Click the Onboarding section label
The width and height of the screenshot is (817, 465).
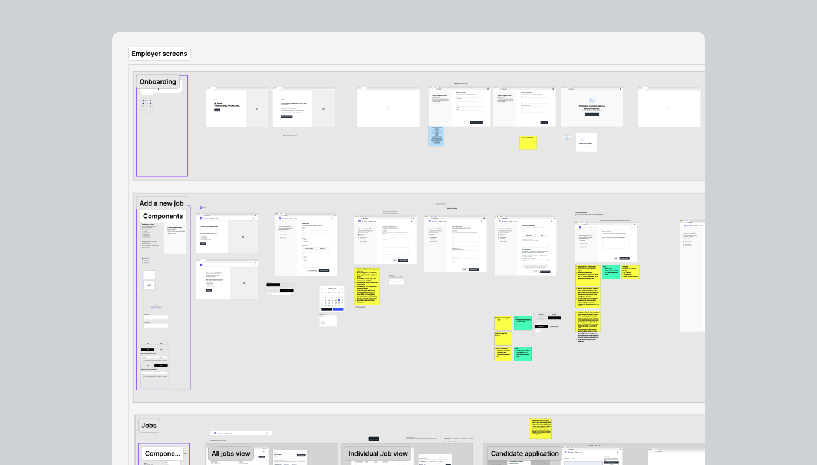point(158,82)
